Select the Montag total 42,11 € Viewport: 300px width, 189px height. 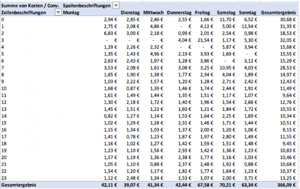pyautogui.click(x=109, y=185)
